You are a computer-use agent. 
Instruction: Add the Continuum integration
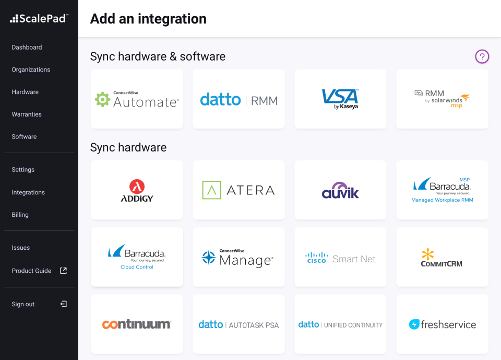coord(137,324)
